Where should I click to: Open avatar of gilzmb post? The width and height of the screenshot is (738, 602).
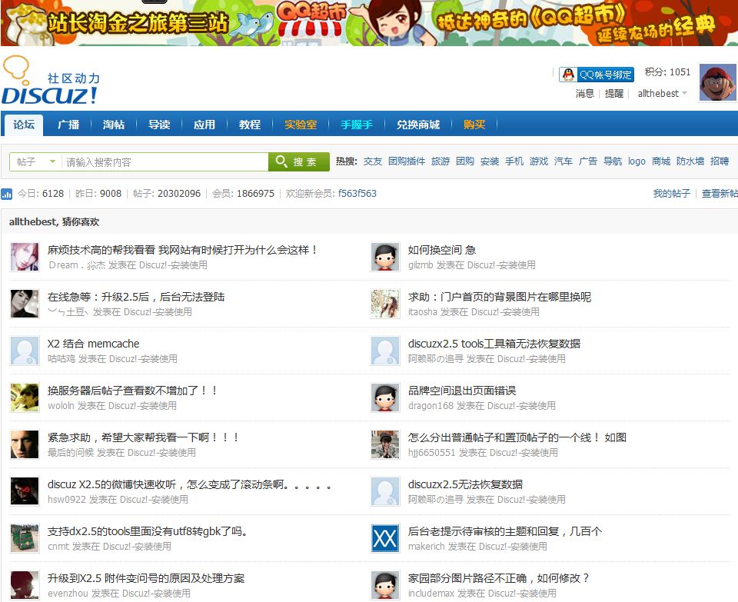tap(385, 257)
